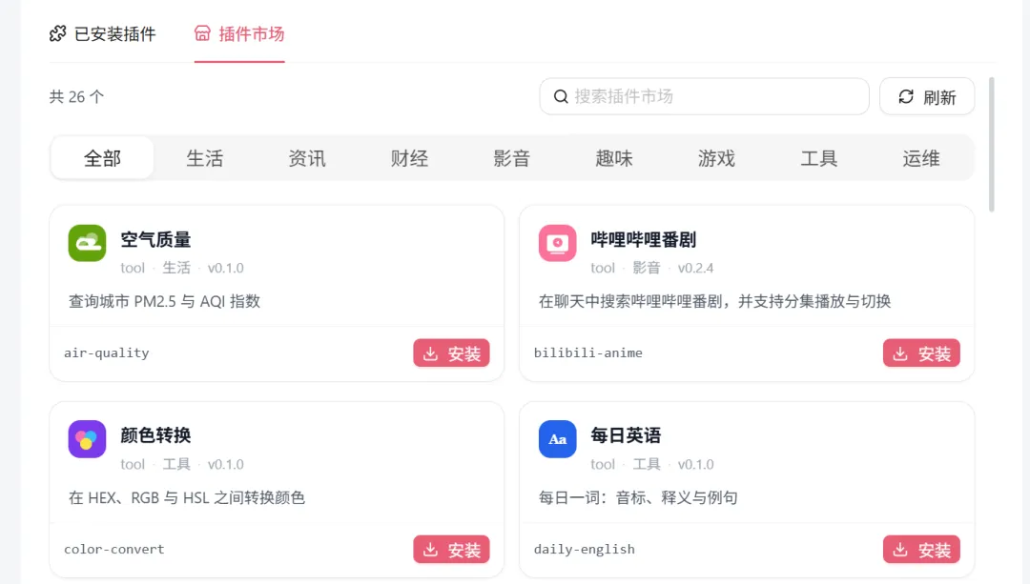Filter plugins by 财经 category
This screenshot has width=1030, height=584.
click(x=409, y=158)
